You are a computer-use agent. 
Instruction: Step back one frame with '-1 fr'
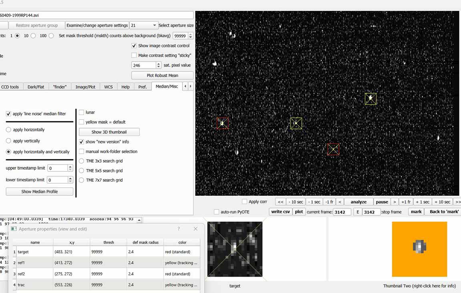pos(329,202)
